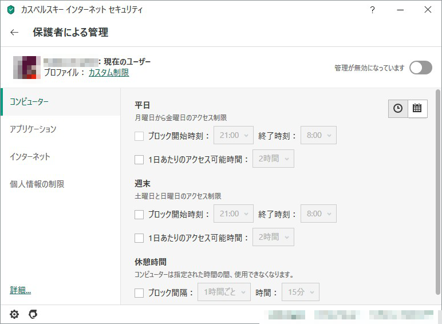Image resolution: width=442 pixels, height=324 pixels.
Task: Open help via the question mark icon
Action: (372, 10)
